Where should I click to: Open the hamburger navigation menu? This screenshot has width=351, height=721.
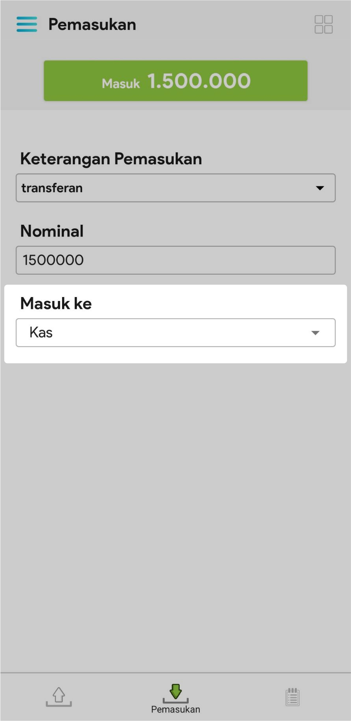[27, 24]
